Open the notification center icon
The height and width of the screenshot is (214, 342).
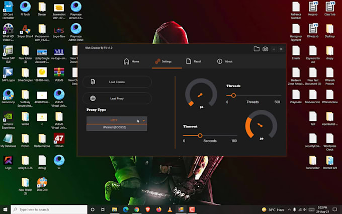[335, 209]
